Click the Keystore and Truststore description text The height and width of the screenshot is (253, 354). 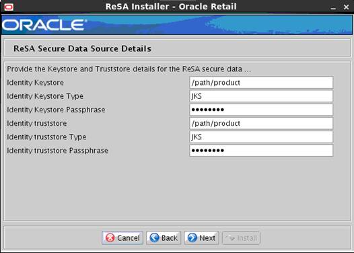[129, 69]
